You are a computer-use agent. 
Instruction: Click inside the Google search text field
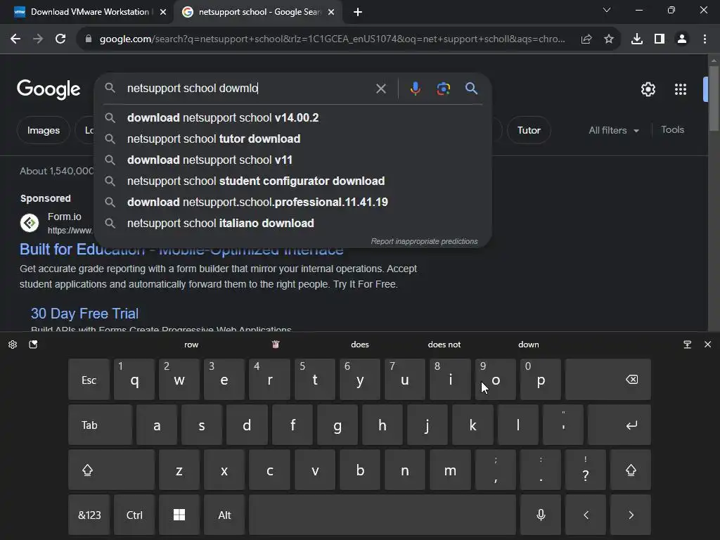[x=248, y=88]
